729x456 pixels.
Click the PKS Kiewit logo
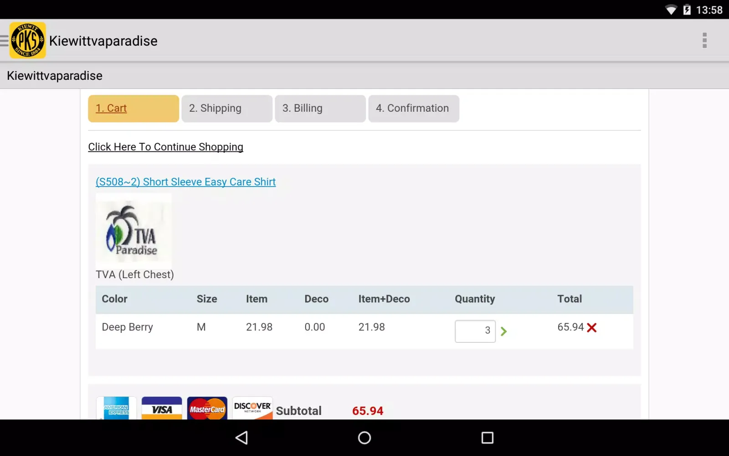27,40
